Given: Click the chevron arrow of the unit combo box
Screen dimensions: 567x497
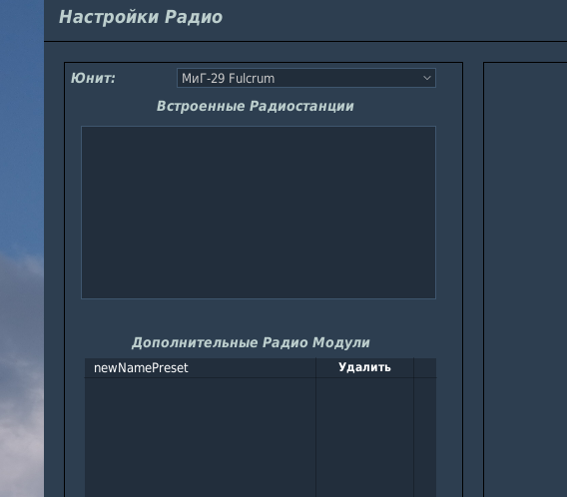Looking at the screenshot, I should point(426,78).
